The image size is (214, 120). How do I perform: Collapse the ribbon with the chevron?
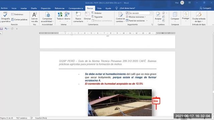213,25
